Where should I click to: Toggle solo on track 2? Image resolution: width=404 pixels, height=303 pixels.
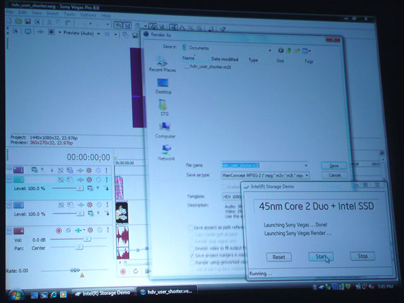107,179
